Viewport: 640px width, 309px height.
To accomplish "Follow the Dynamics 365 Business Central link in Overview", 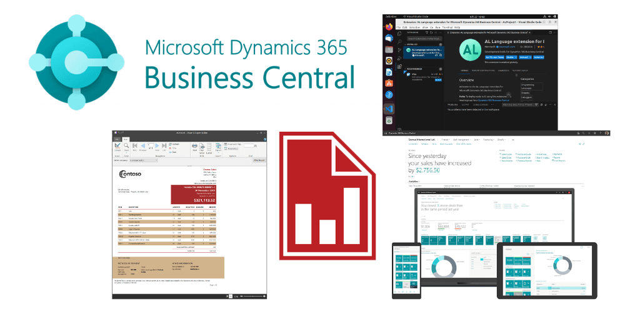I will [x=494, y=101].
